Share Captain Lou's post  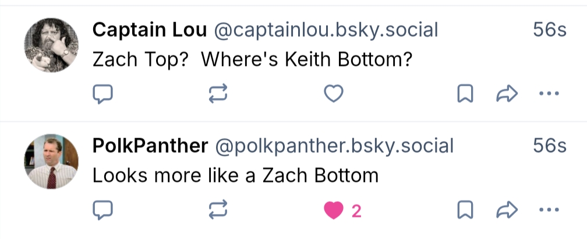(x=507, y=94)
